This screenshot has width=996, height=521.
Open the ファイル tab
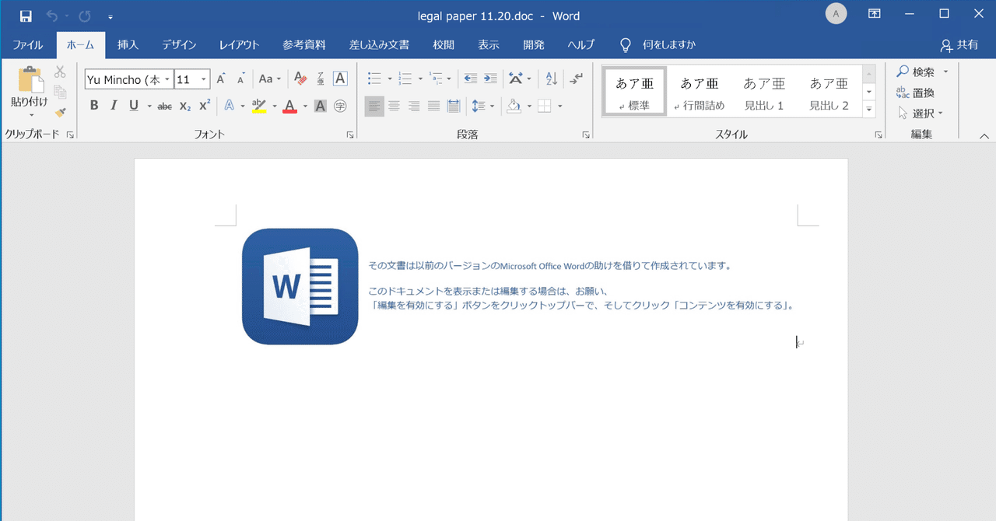click(28, 45)
